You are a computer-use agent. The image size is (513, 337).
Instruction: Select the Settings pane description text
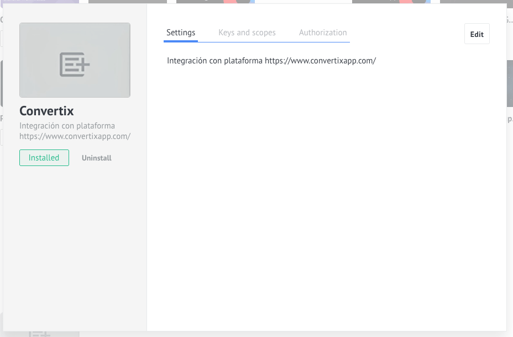[271, 61]
